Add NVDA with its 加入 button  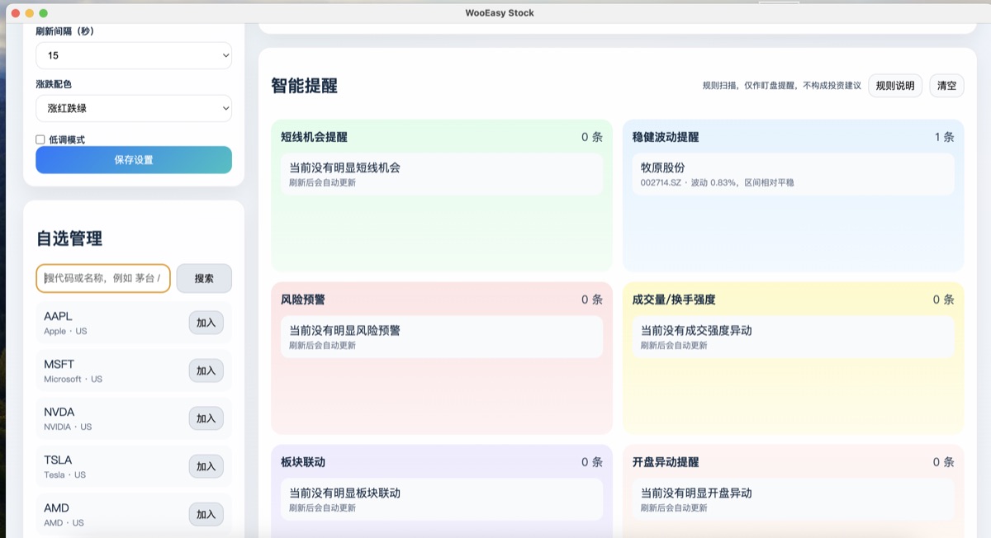pyautogui.click(x=206, y=418)
